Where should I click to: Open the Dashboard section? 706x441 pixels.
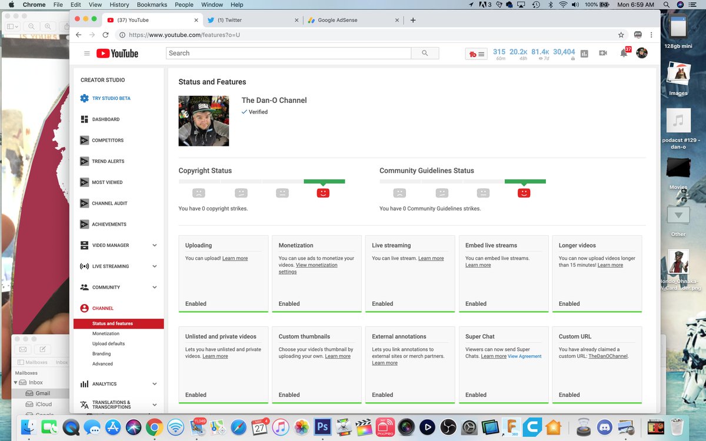coord(100,119)
